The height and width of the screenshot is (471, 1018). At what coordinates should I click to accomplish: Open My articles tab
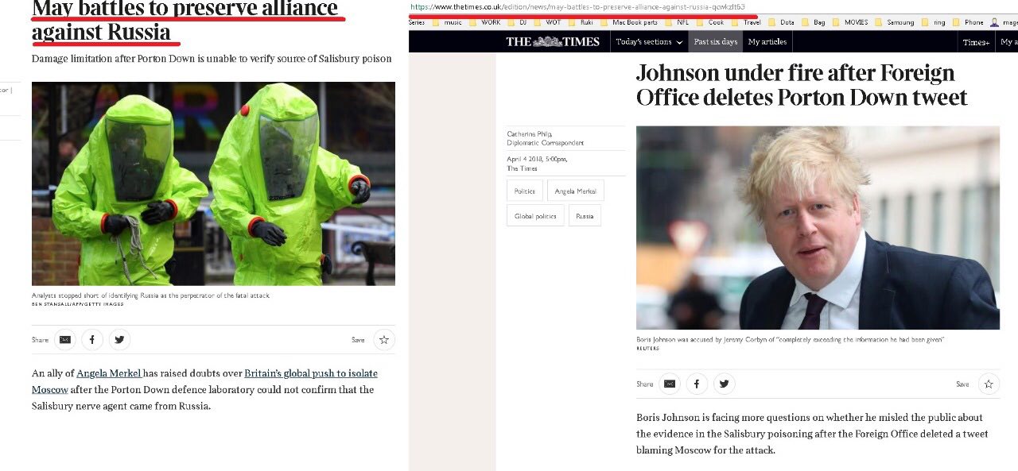[767, 42]
